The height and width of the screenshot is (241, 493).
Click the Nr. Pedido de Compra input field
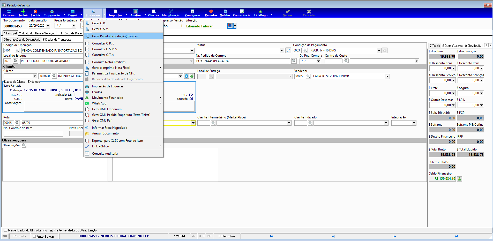(x=243, y=61)
